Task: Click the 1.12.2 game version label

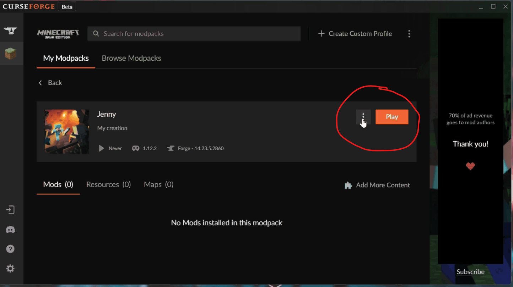Action: point(150,148)
